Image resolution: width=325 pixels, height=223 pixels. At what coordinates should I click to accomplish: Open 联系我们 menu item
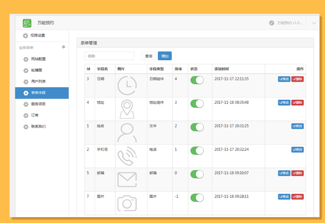point(42,126)
